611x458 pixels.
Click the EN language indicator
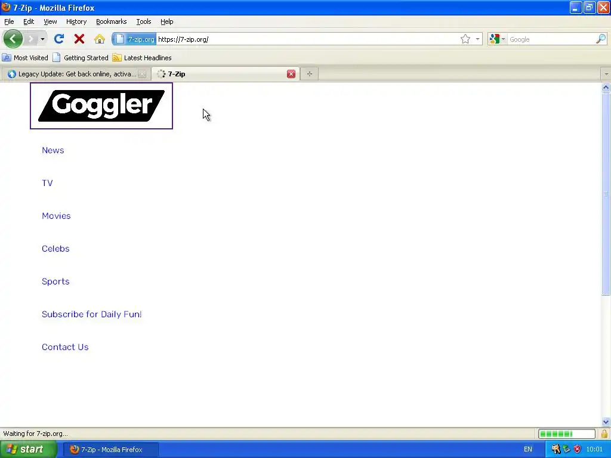(x=527, y=450)
